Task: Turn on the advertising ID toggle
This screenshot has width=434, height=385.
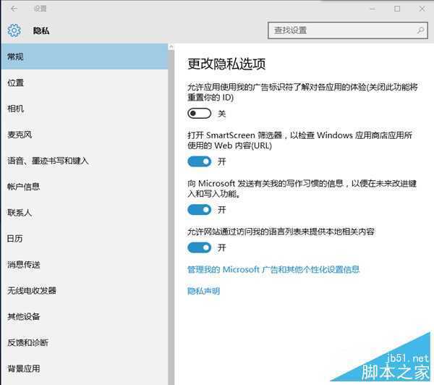Action: [x=200, y=114]
